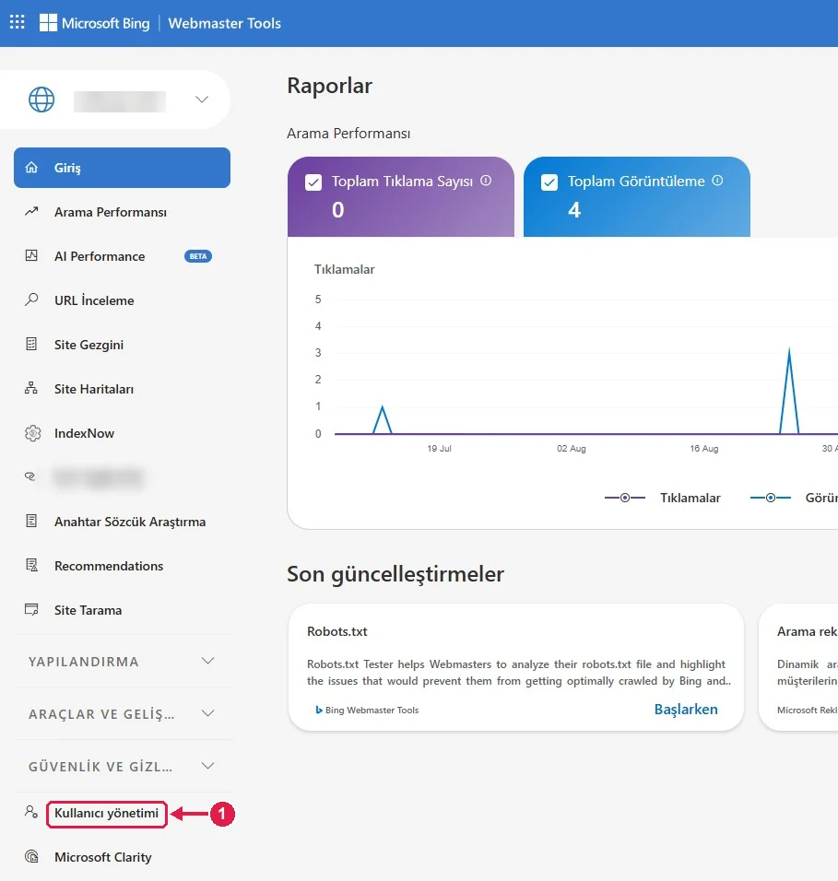Click the Arama Performansı trend icon

tap(31, 212)
